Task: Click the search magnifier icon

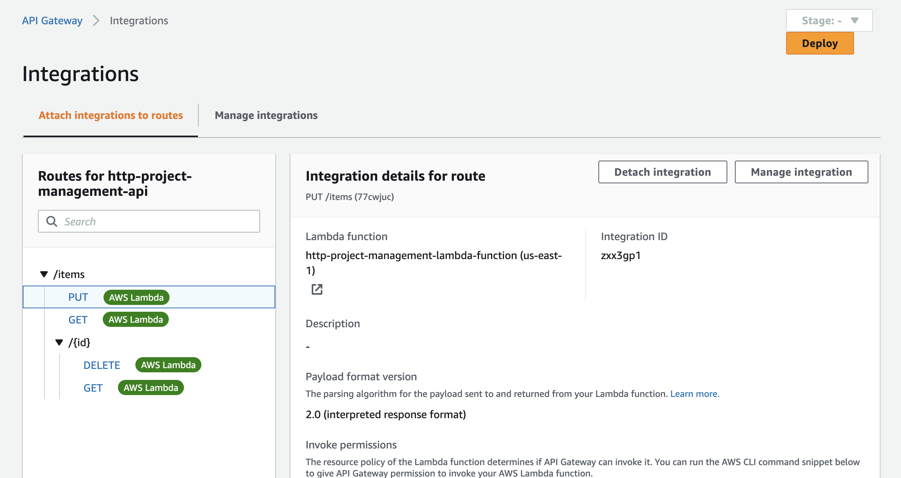Action: coord(52,221)
